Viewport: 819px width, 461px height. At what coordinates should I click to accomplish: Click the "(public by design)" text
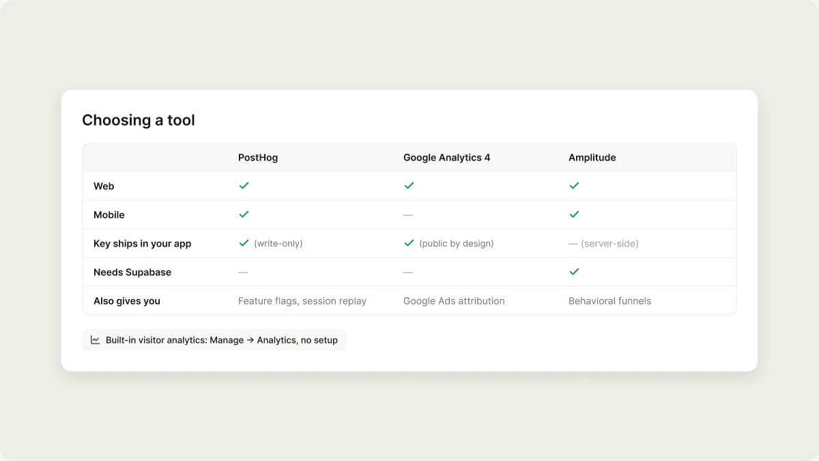[x=456, y=243]
